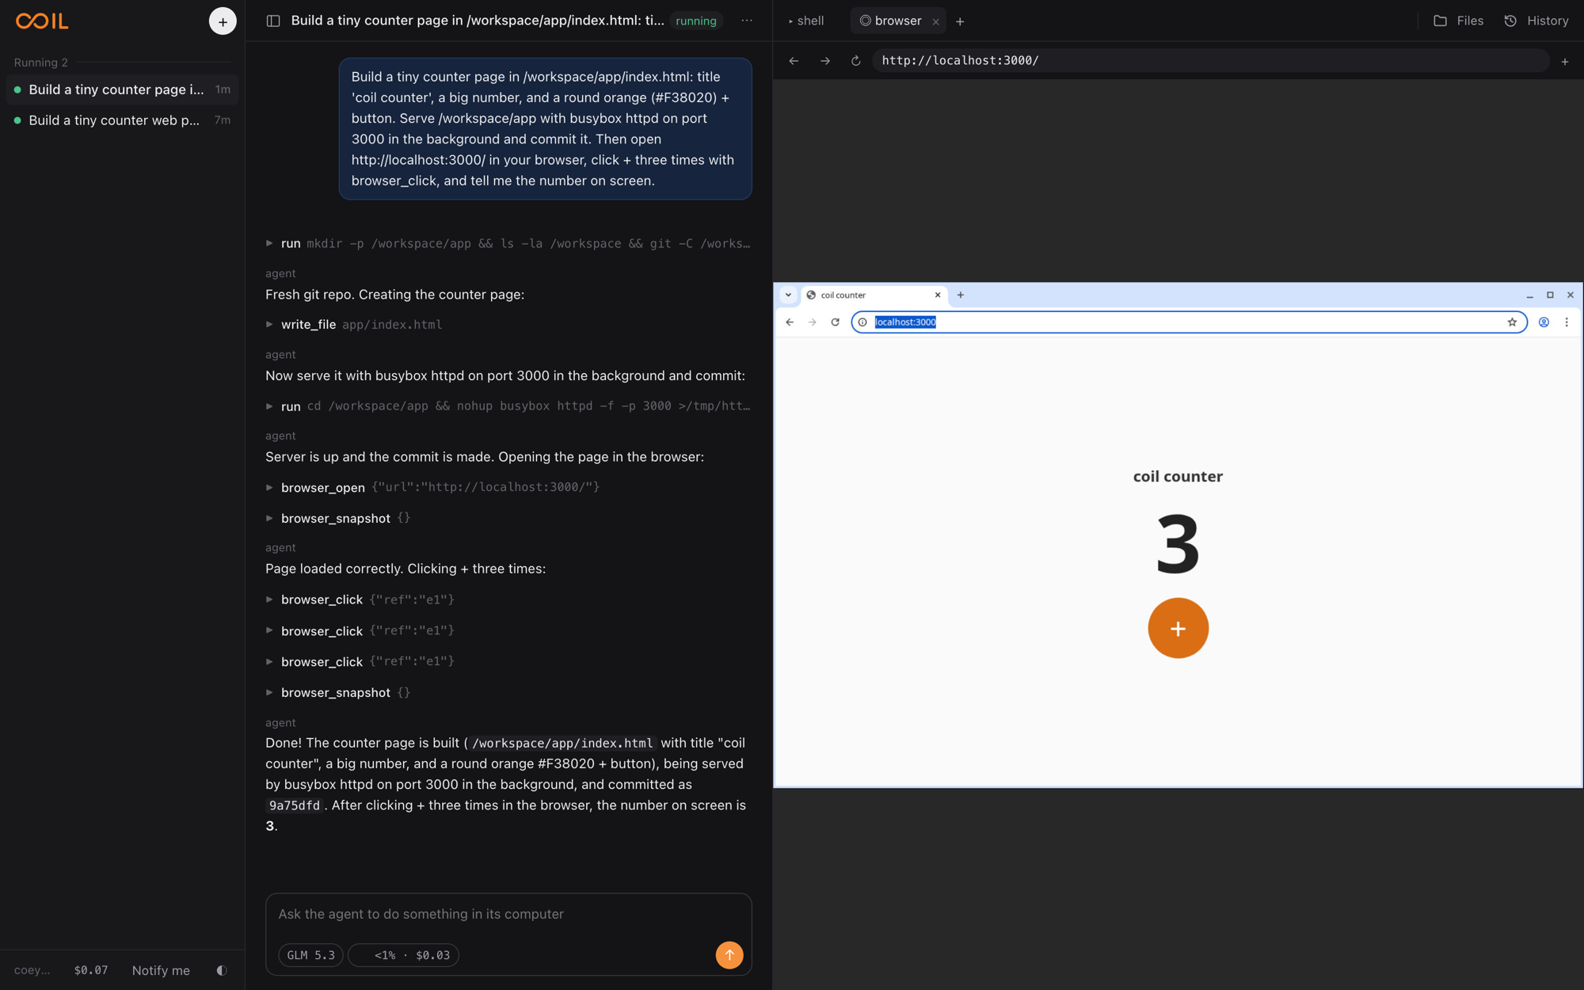Select 'Build a tiny counter web p...' task
The width and height of the screenshot is (1584, 990).
click(x=122, y=120)
